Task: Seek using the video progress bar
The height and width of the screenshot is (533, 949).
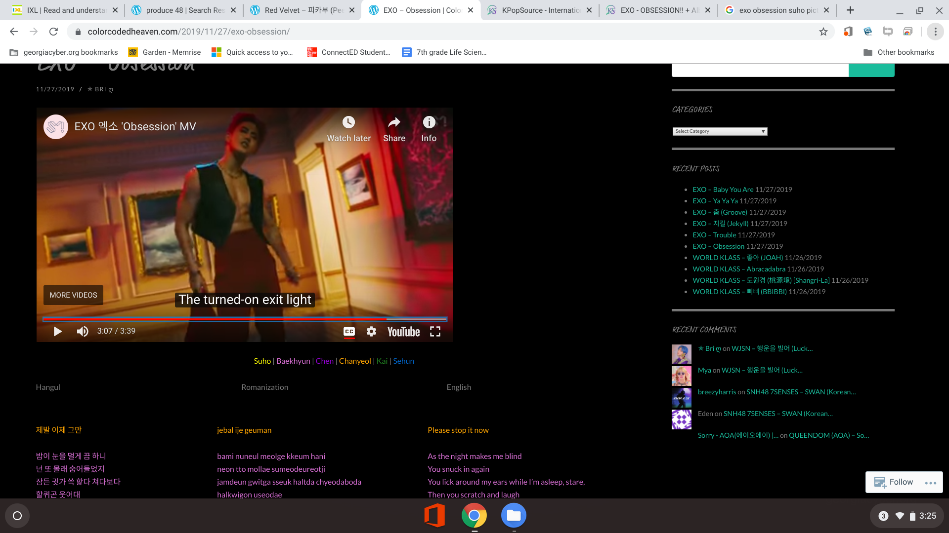Action: pos(245,319)
